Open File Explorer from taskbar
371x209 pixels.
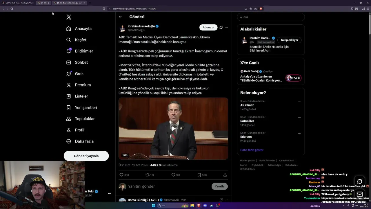(x=192, y=206)
